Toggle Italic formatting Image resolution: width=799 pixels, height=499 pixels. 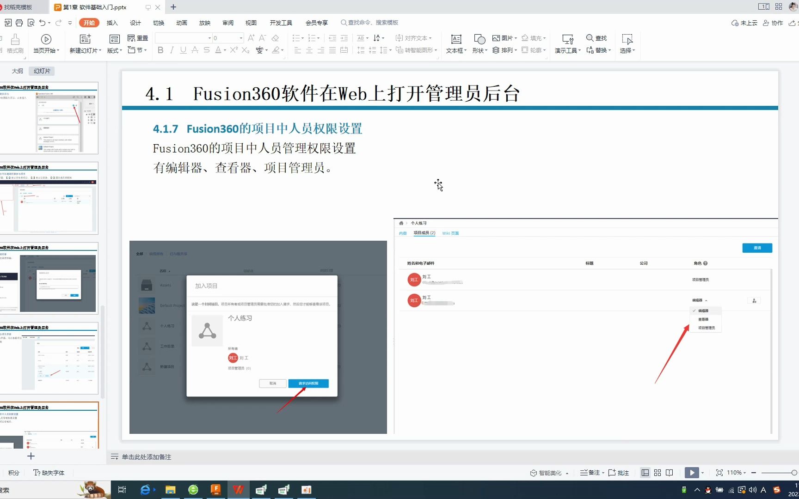click(172, 50)
